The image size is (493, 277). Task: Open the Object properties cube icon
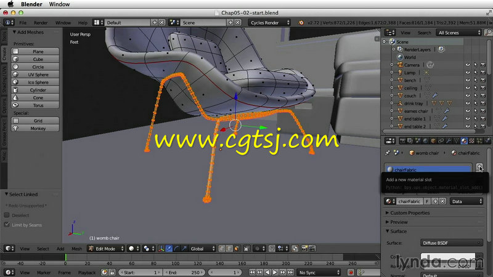(x=433, y=141)
